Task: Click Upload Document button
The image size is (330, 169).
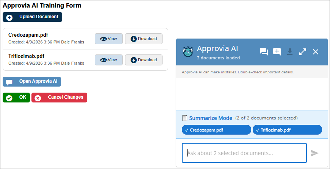Action: point(32,17)
